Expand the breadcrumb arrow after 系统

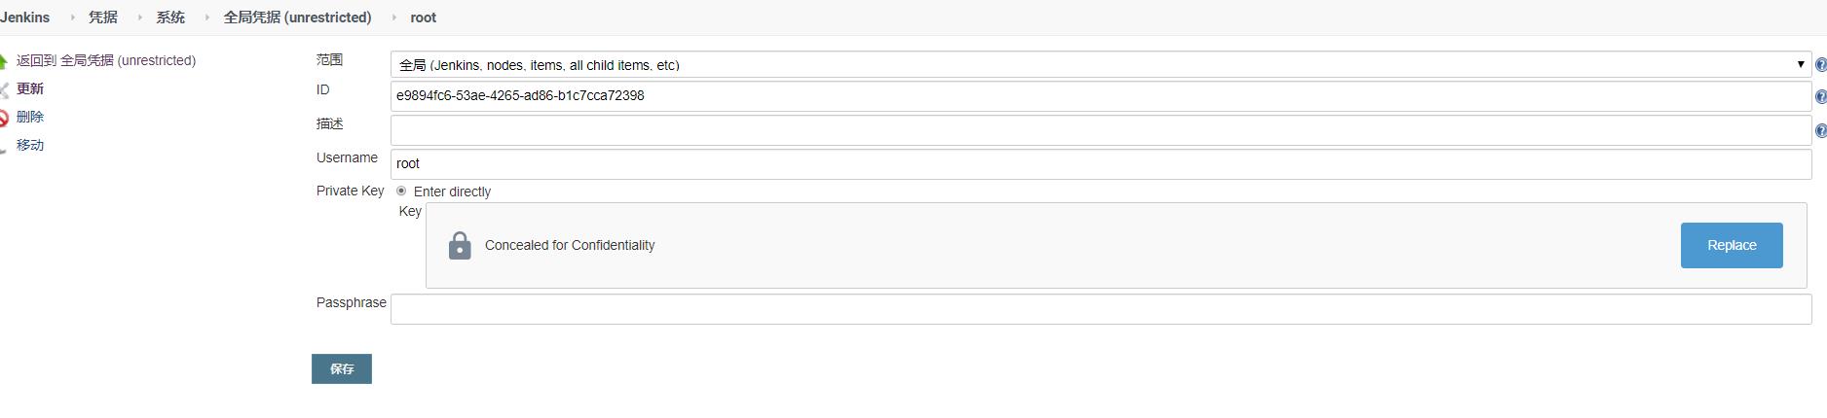point(206,17)
